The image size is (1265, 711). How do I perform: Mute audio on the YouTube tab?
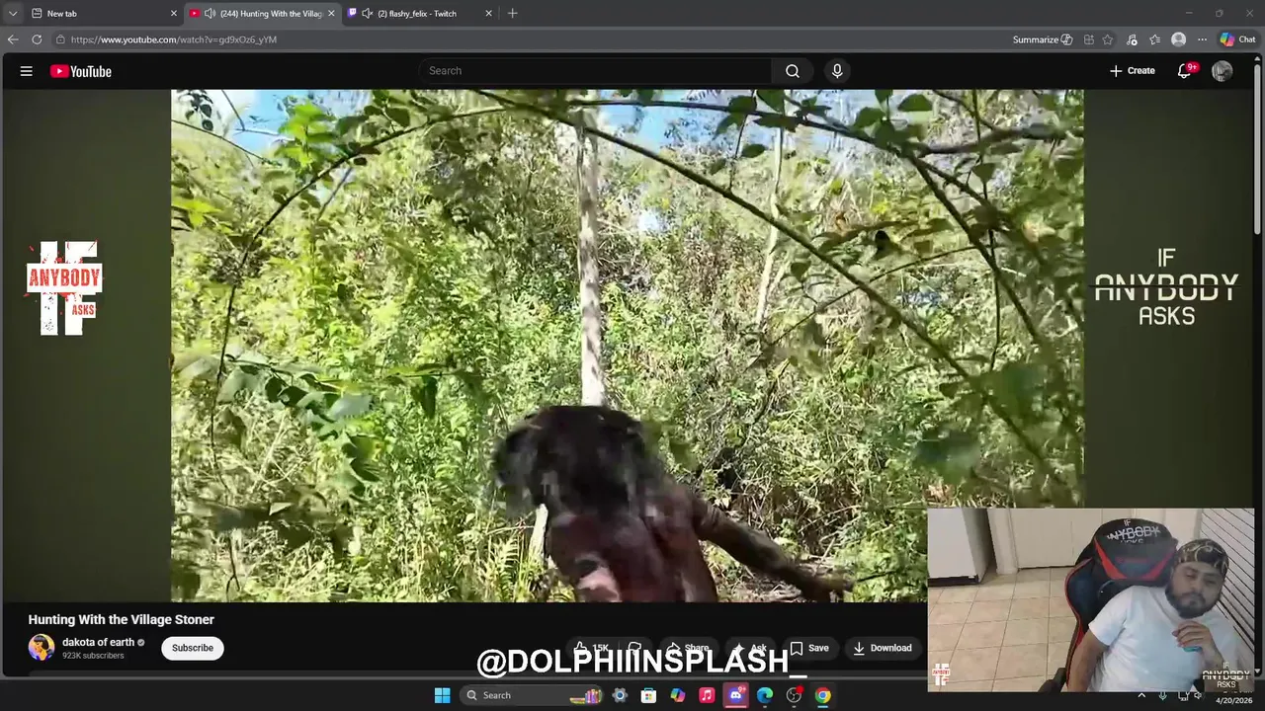(x=210, y=14)
